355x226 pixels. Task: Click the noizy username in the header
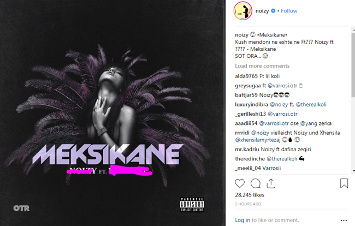tap(262, 10)
